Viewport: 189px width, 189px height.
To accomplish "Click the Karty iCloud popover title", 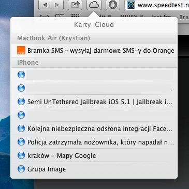I will tap(94, 25).
